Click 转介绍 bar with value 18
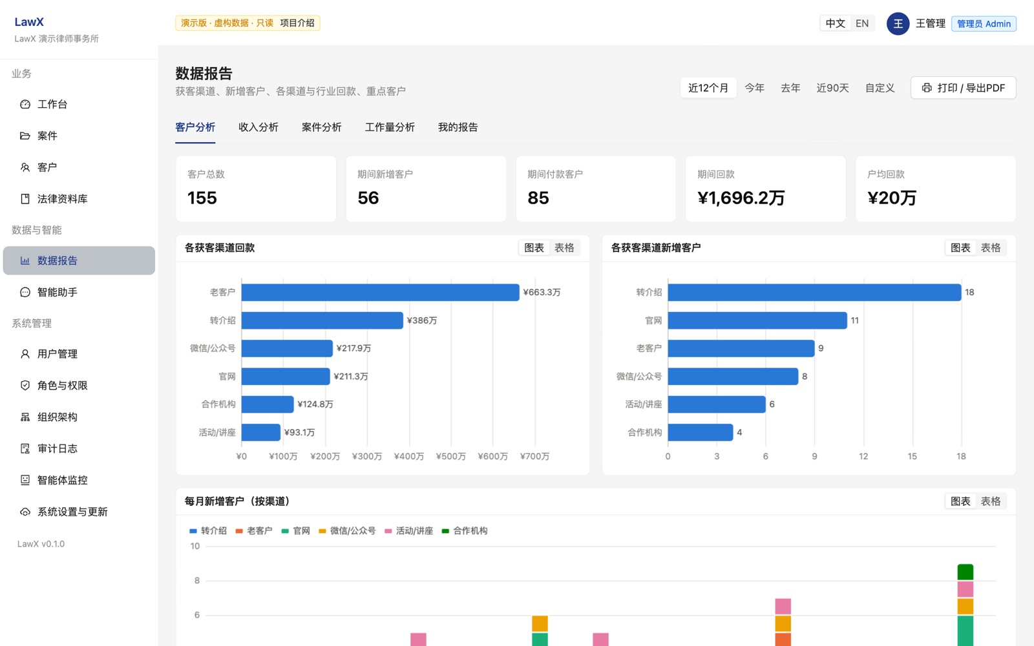 click(x=814, y=293)
